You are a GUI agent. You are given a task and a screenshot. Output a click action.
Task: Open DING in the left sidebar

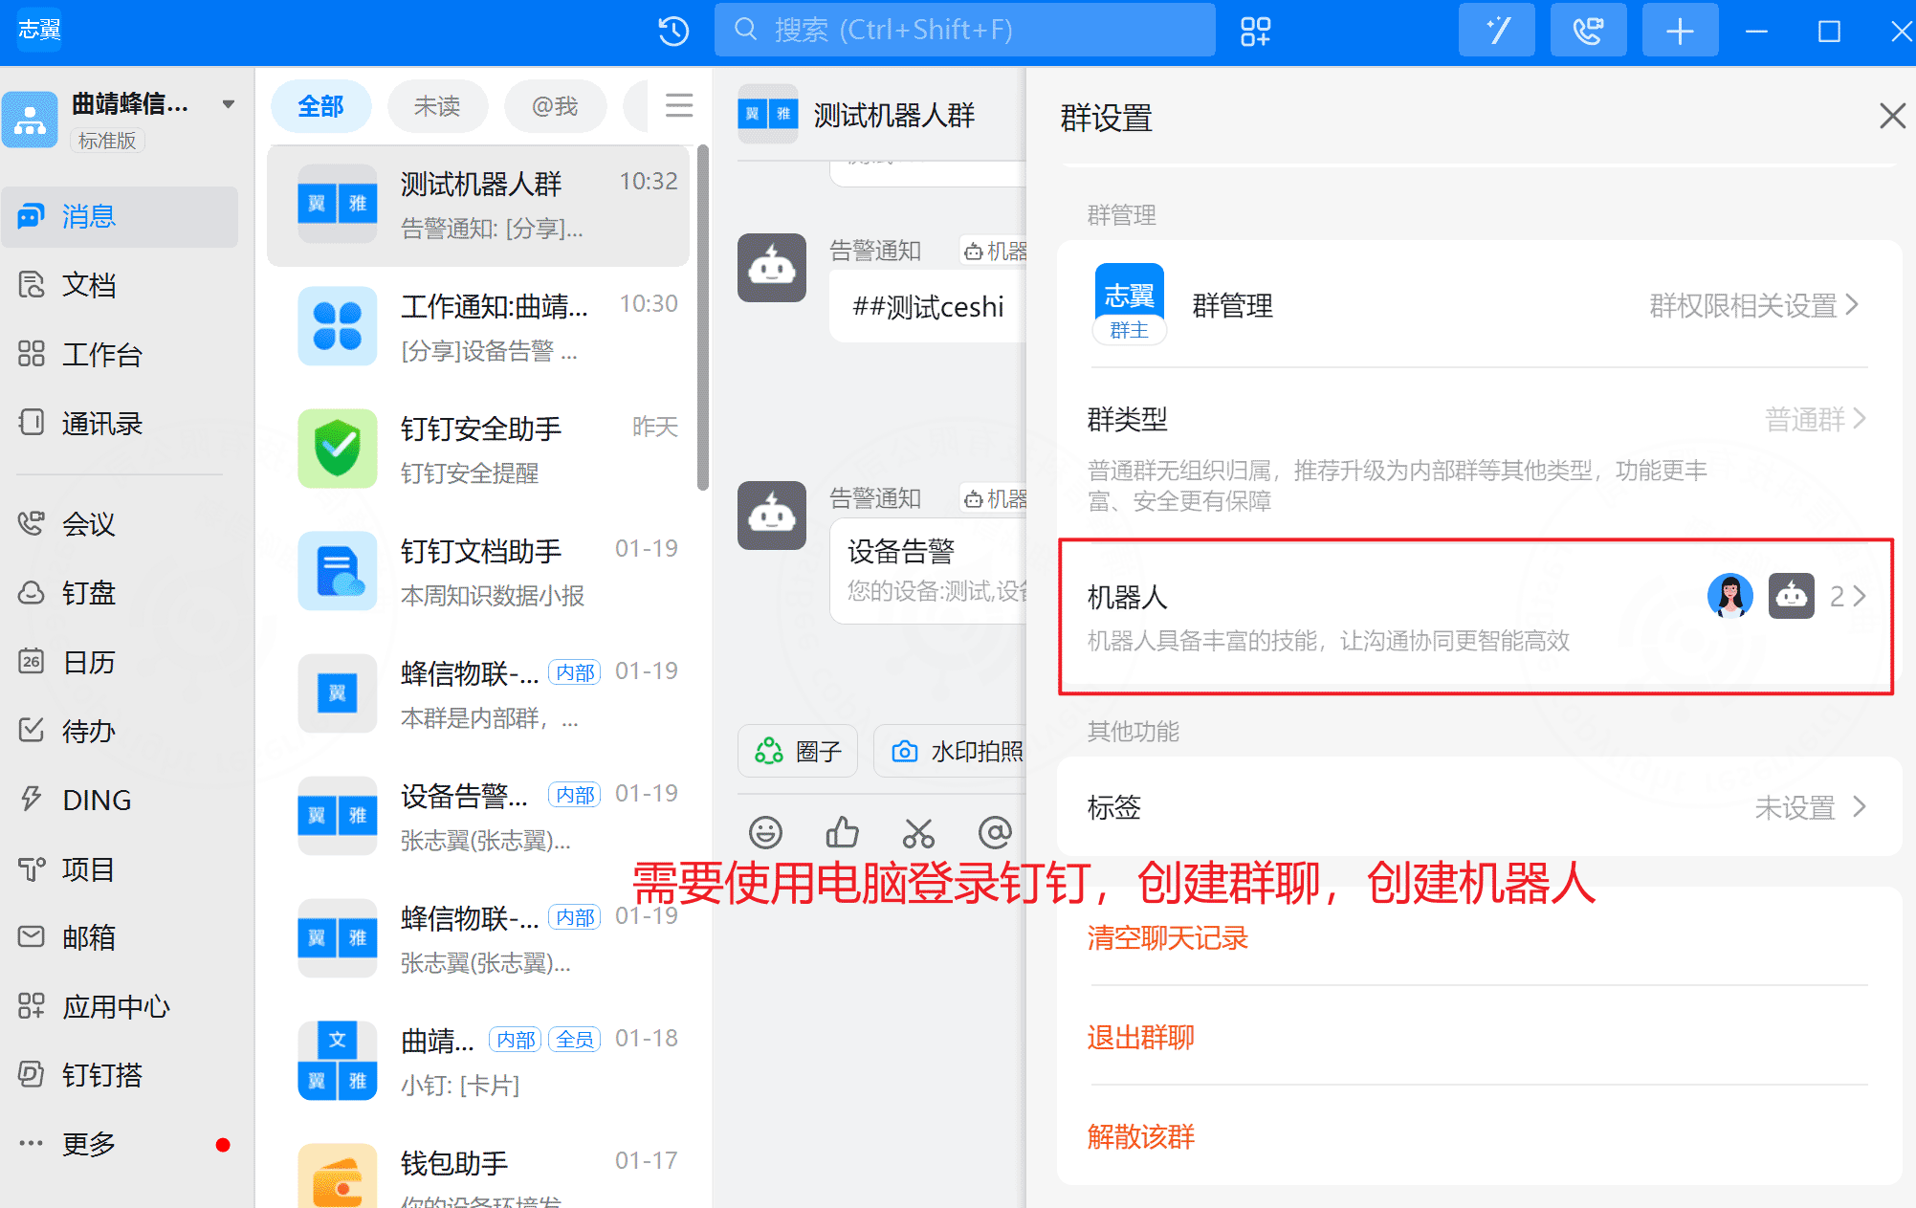coord(120,800)
